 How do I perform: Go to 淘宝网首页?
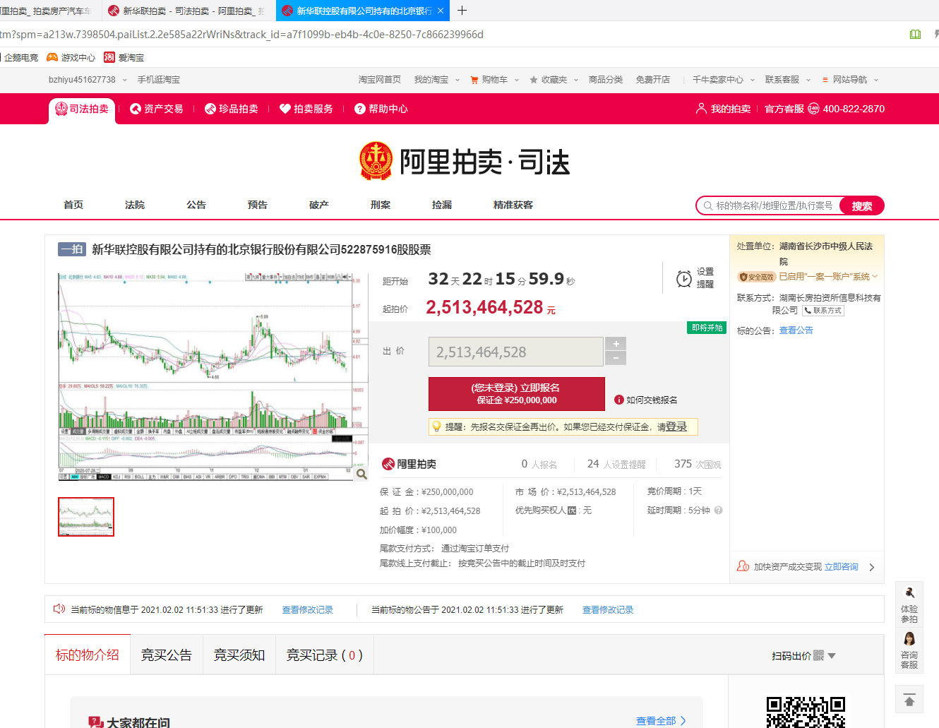click(x=380, y=80)
